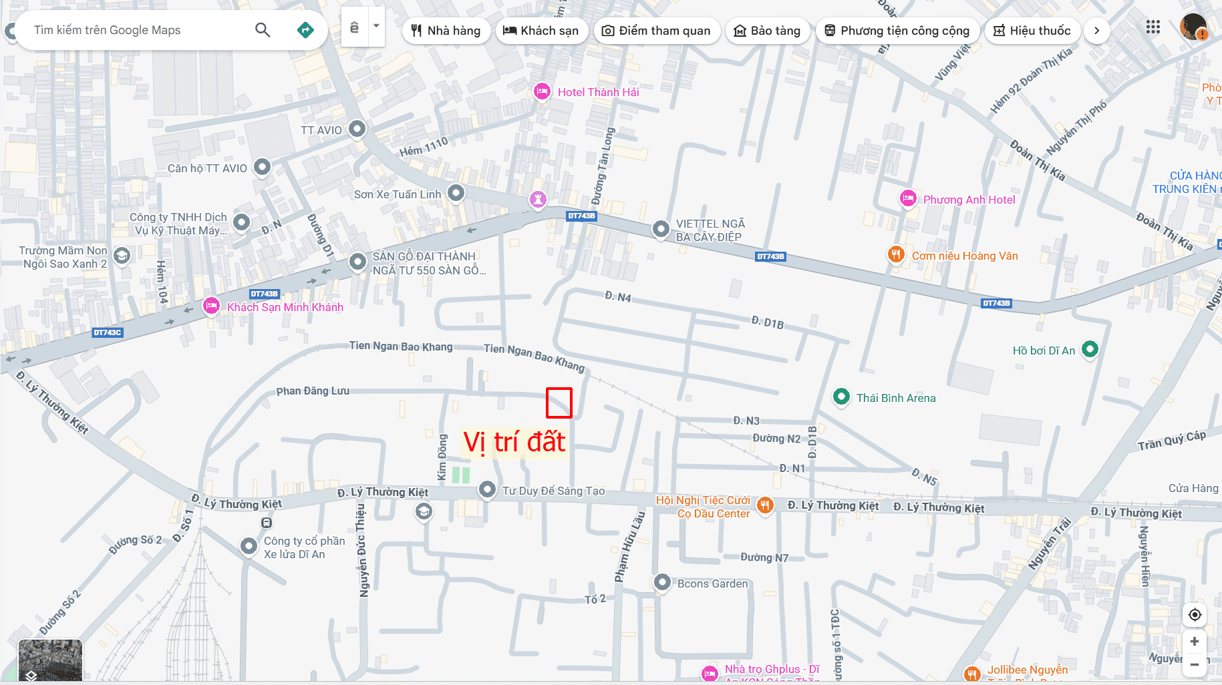This screenshot has width=1222, height=685.
Task: Select the Cơm niêu Hoàng Vân restaurant marker
Action: (896, 254)
